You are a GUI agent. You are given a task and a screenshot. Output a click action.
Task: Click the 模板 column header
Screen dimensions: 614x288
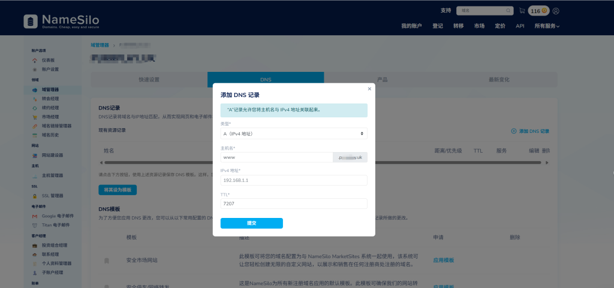131,238
